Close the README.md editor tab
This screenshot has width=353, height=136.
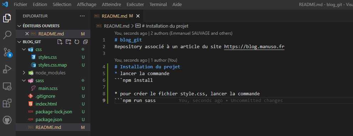click(138, 16)
